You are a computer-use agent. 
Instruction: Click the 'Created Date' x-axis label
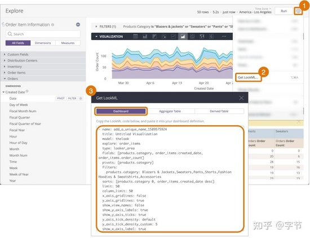click(x=204, y=89)
